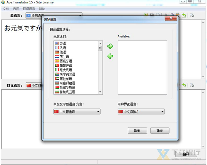Open the 翻译语言 menu
This screenshot has height=165, width=207.
pyautogui.click(x=29, y=9)
